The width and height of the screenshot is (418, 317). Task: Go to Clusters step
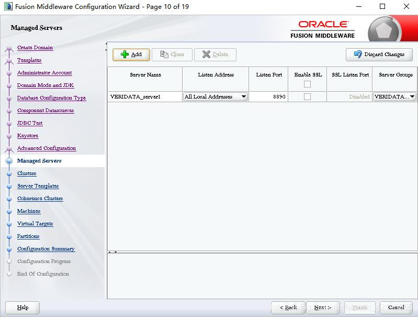27,173
